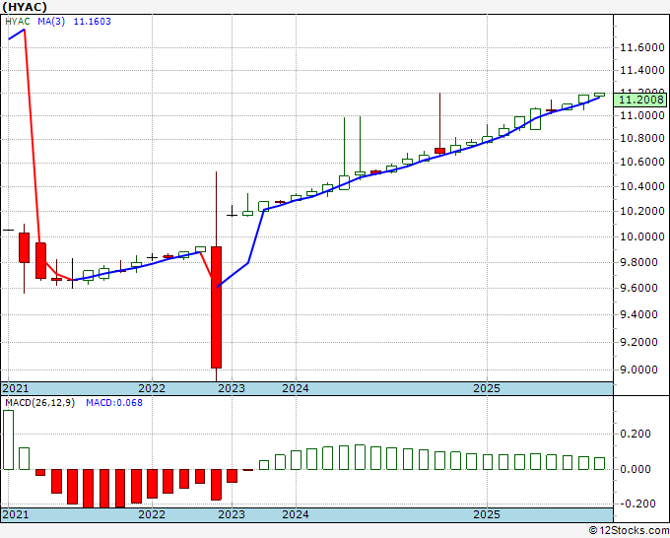Click 2022 on the price chart timeline
Screen dimensions: 670x538
pos(152,388)
